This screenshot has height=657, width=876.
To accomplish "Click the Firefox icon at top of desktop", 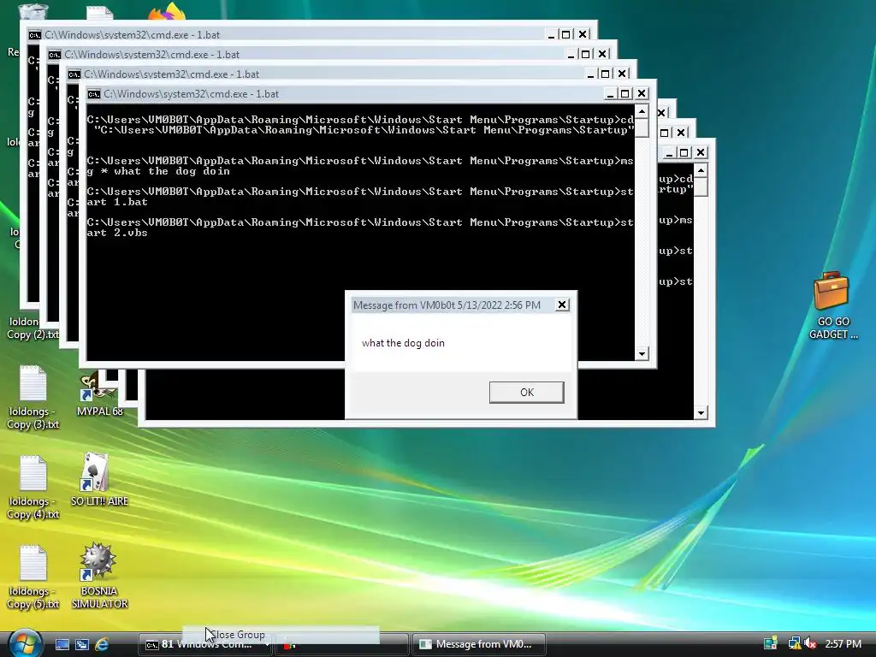I will pos(167,11).
